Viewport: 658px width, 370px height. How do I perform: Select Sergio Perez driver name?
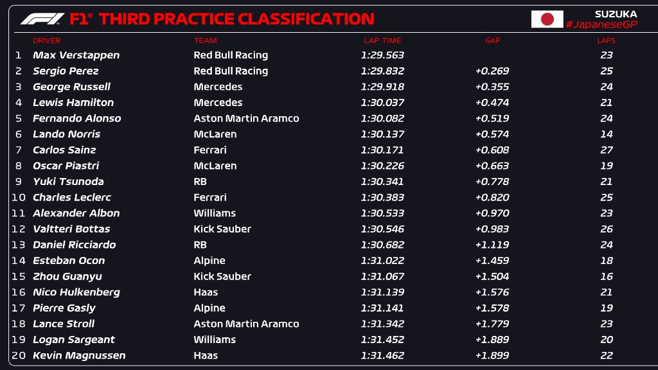coord(66,71)
